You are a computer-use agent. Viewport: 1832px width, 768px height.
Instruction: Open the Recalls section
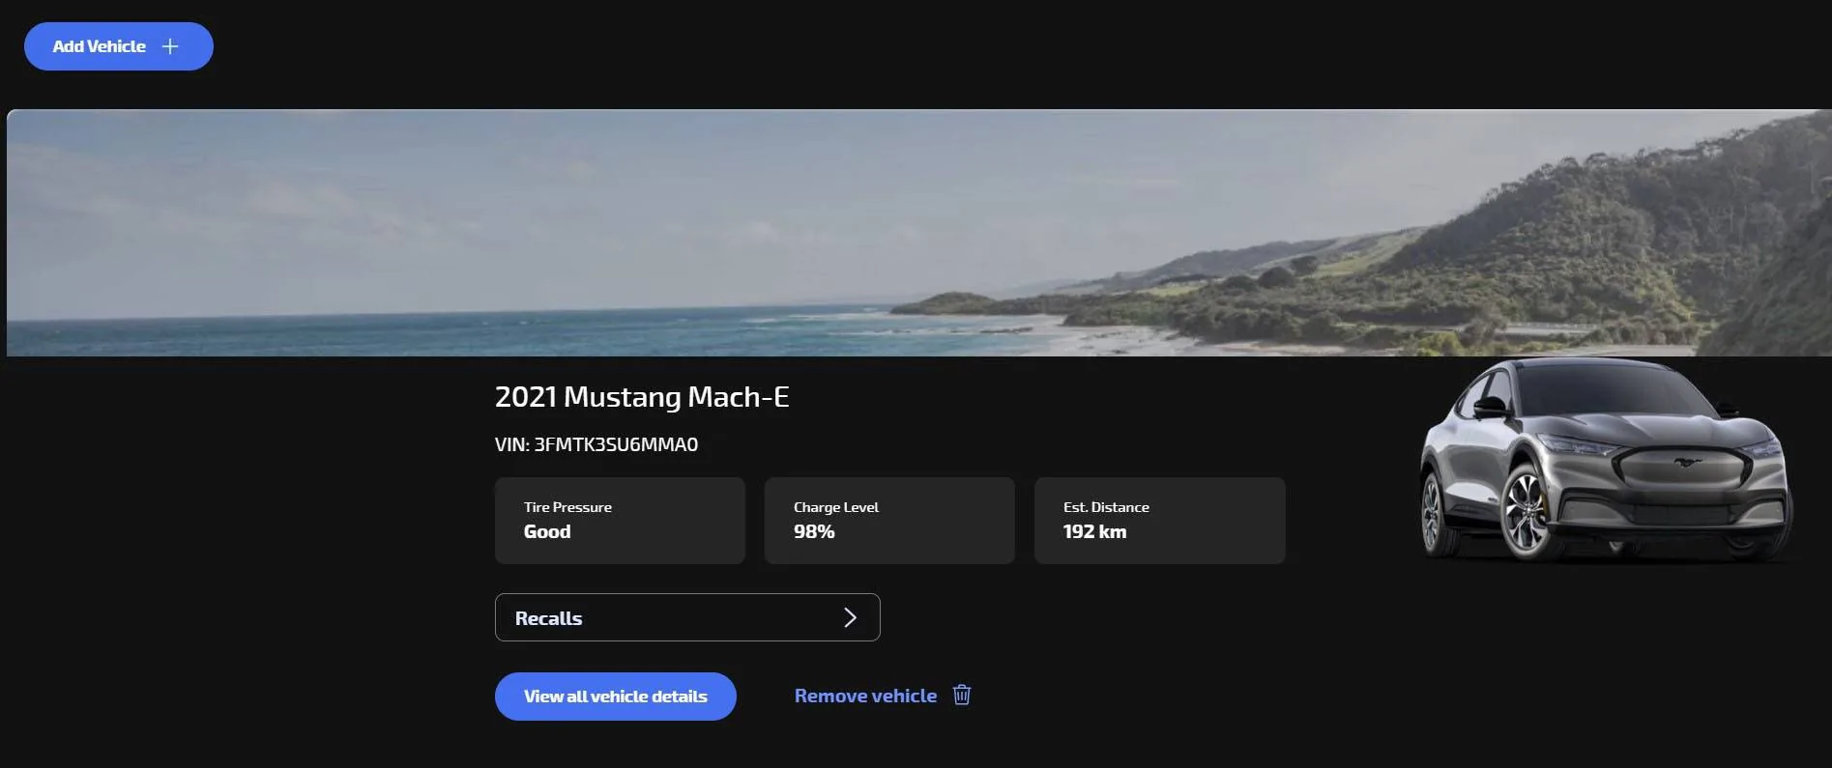click(x=687, y=617)
